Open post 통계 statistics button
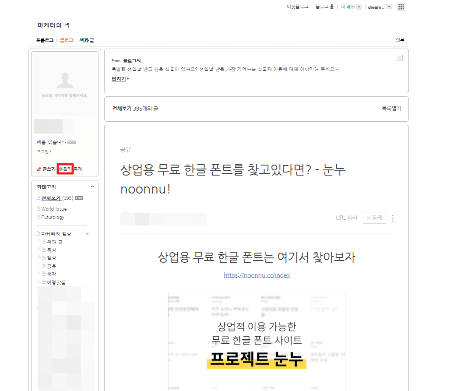 pyautogui.click(x=374, y=218)
